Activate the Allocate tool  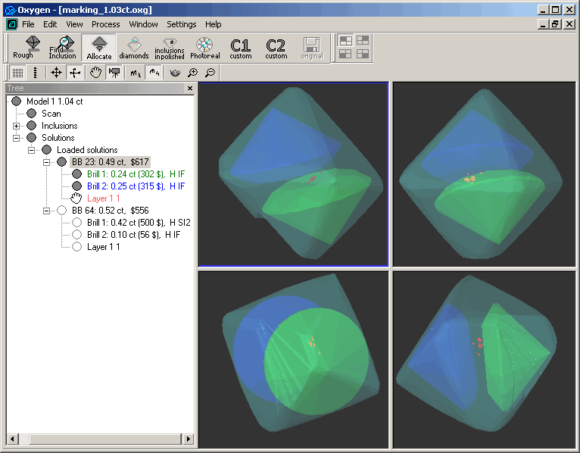point(98,47)
